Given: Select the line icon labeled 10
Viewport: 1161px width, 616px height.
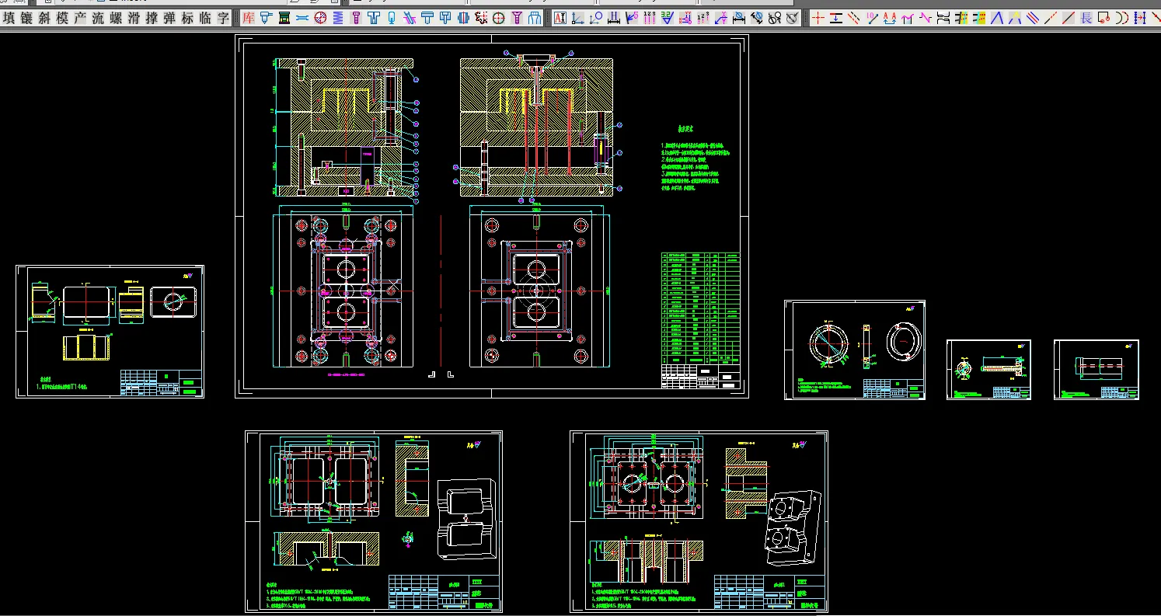Looking at the screenshot, I should (x=872, y=18).
